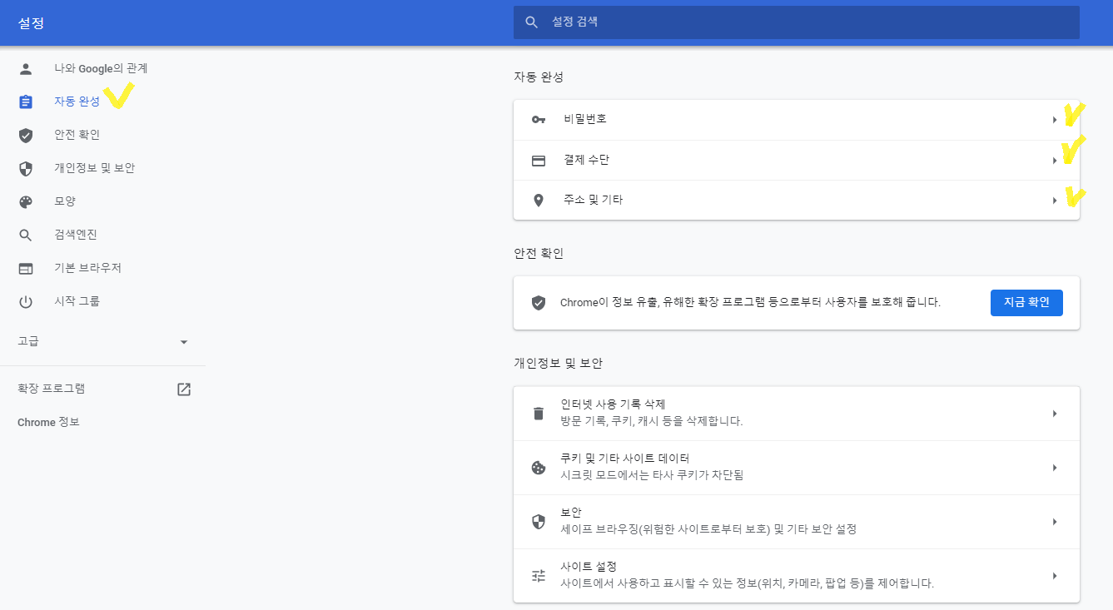
Task: Select 기본 브라우저 in the sidebar
Action: click(x=87, y=268)
